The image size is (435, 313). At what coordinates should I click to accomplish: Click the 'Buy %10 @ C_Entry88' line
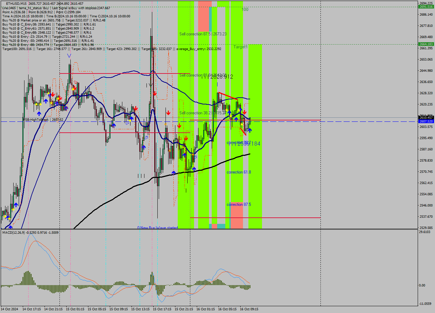(x=47, y=32)
